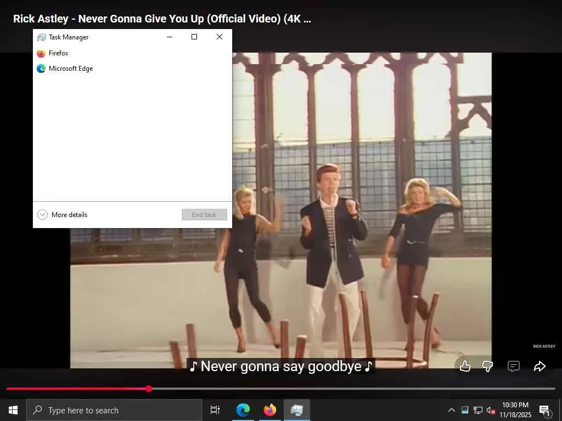Expand More details in Task Manager
This screenshot has width=562, height=421.
63,214
